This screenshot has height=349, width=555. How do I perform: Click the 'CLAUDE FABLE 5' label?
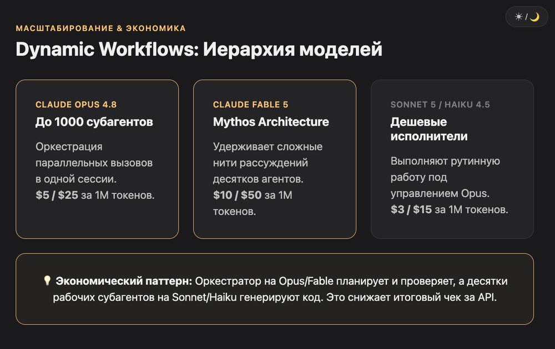(251, 105)
